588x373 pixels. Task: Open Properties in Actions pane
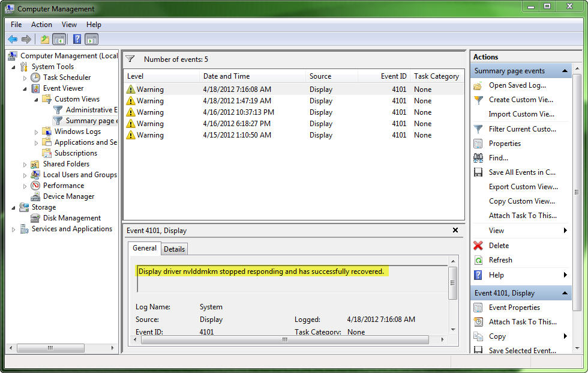(505, 144)
